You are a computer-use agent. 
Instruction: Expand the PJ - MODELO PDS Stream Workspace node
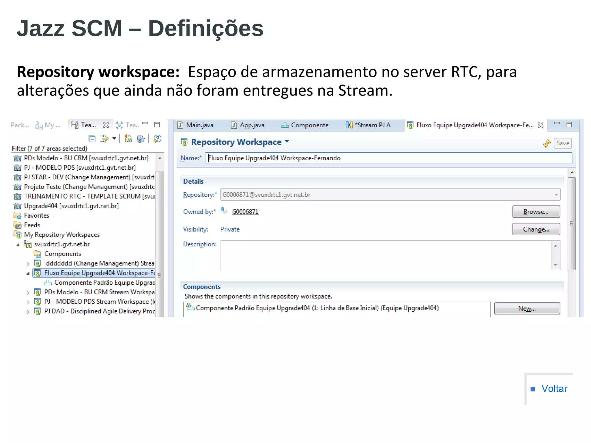pyautogui.click(x=28, y=302)
